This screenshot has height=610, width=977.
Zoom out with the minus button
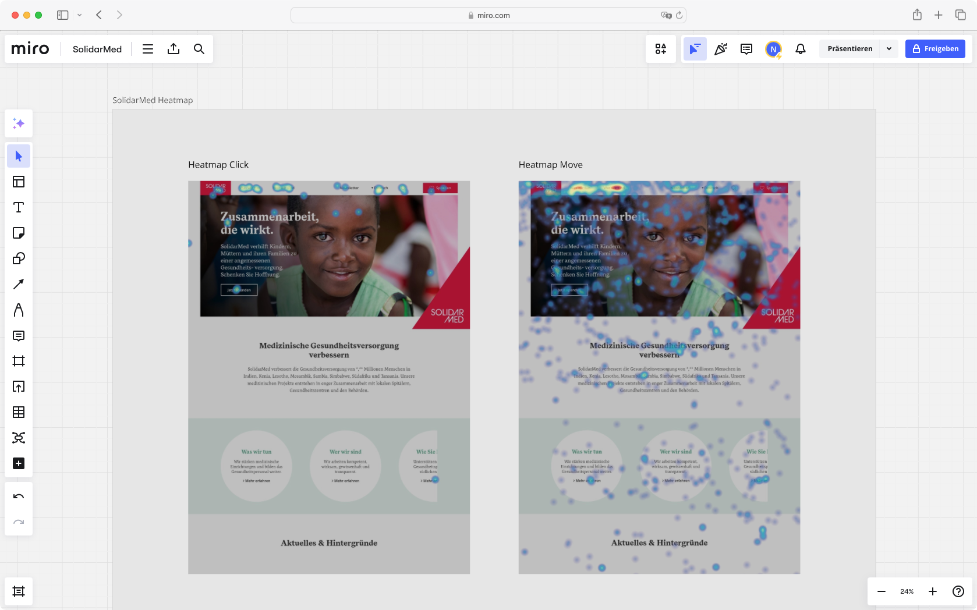(x=882, y=591)
